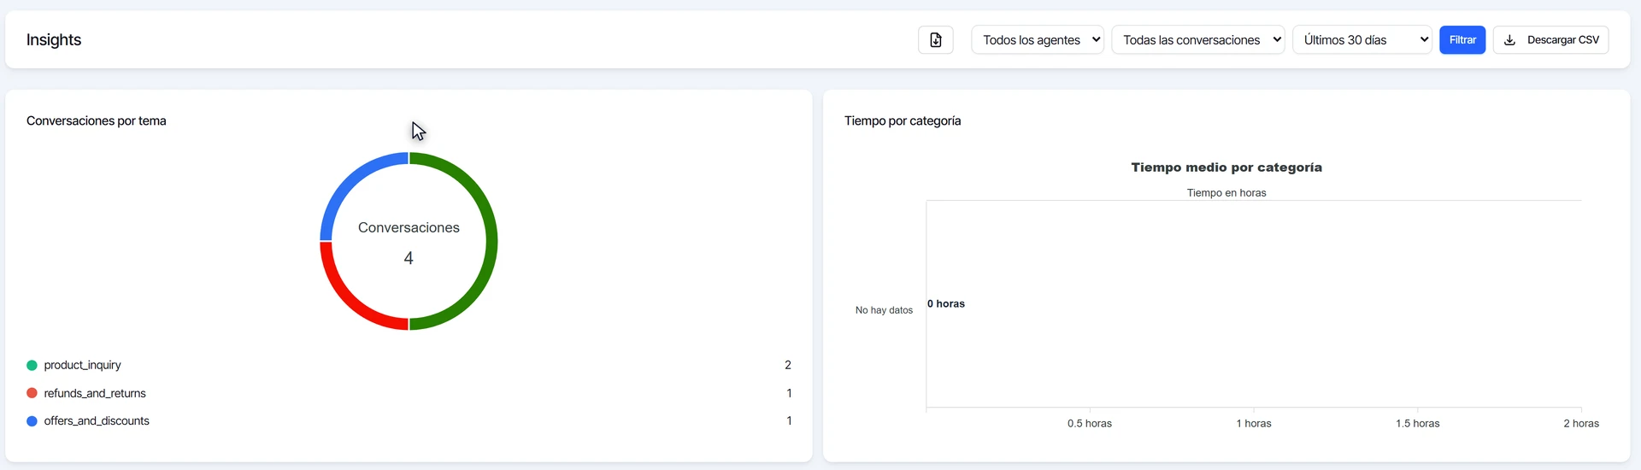
Task: Click the count 2 beside product_inquiry
Action: pyautogui.click(x=788, y=365)
